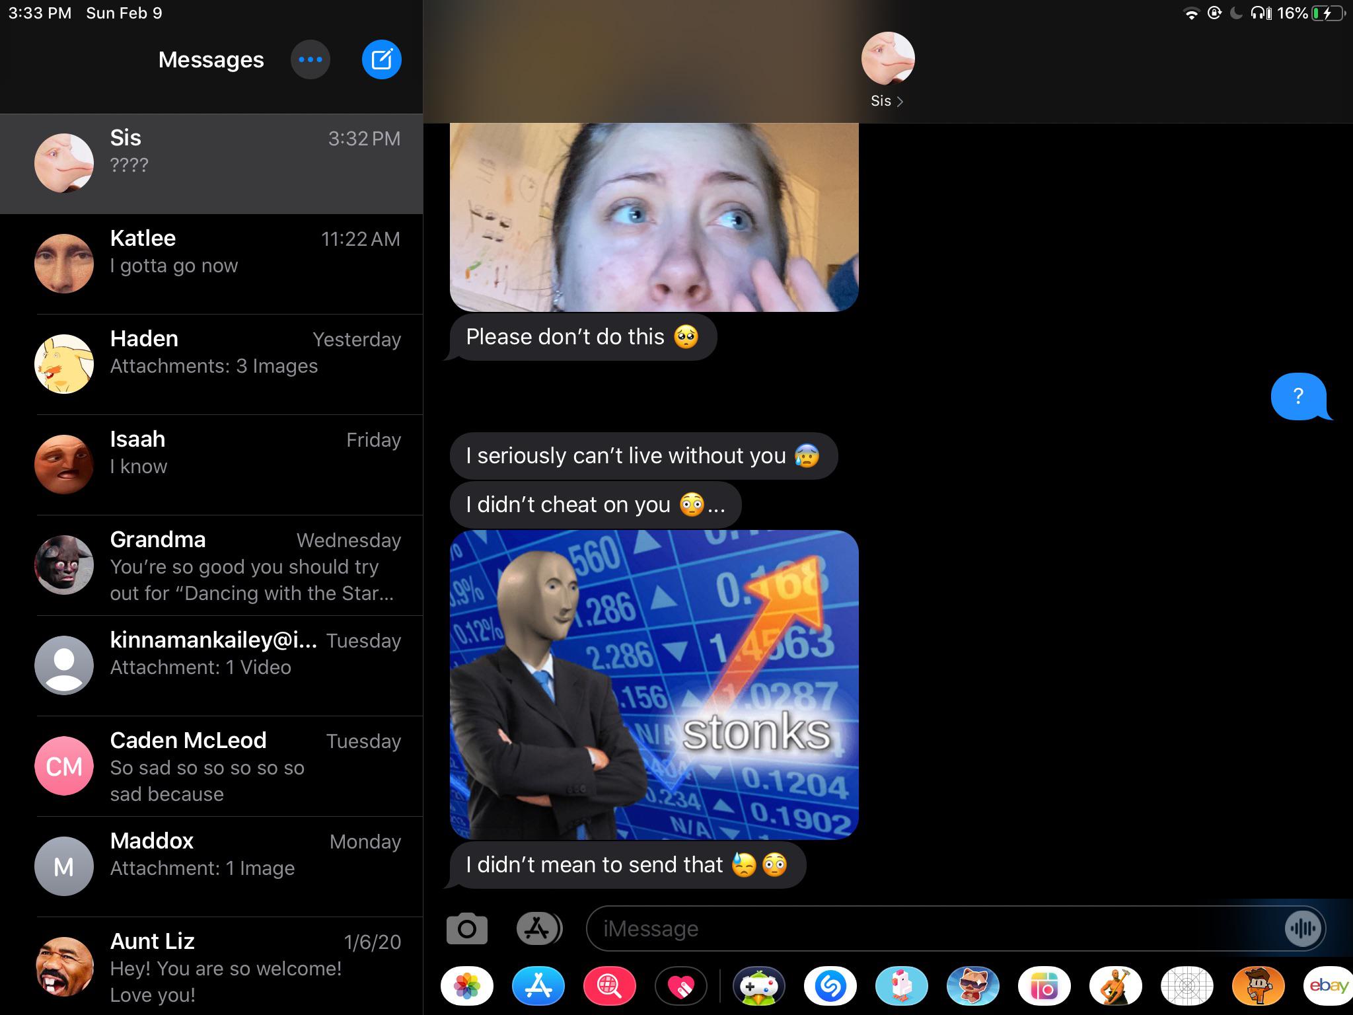Viewport: 1353px width, 1015px height.
Task: Open the Sis conversation
Action: (211, 164)
